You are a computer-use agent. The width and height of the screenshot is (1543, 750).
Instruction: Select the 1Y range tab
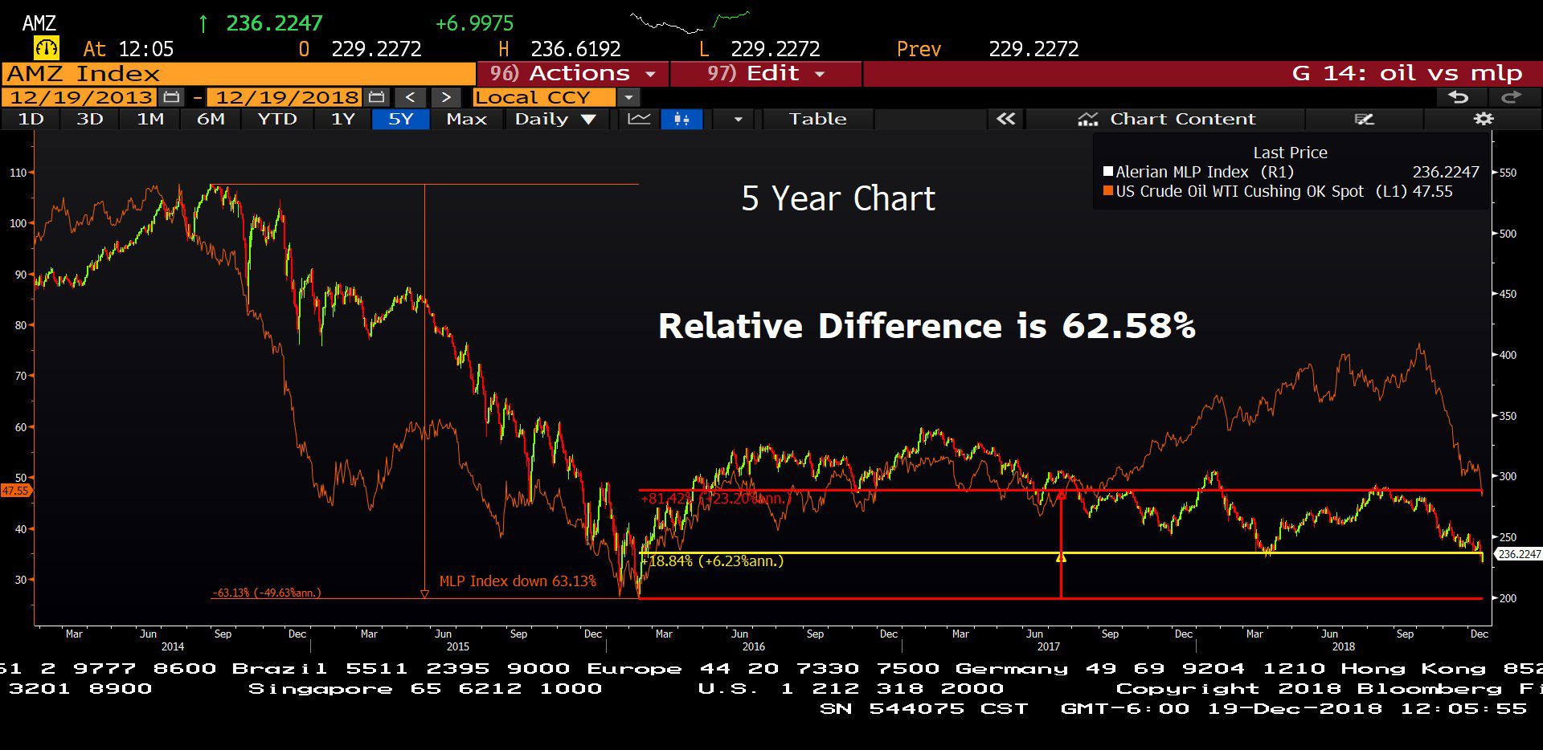[x=343, y=119]
